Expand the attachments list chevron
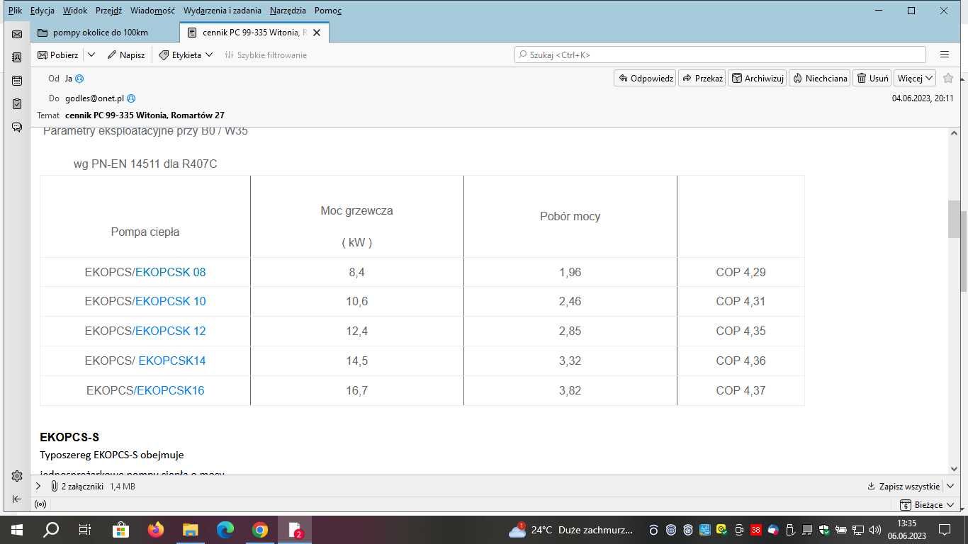The height and width of the screenshot is (544, 968). coord(38,487)
